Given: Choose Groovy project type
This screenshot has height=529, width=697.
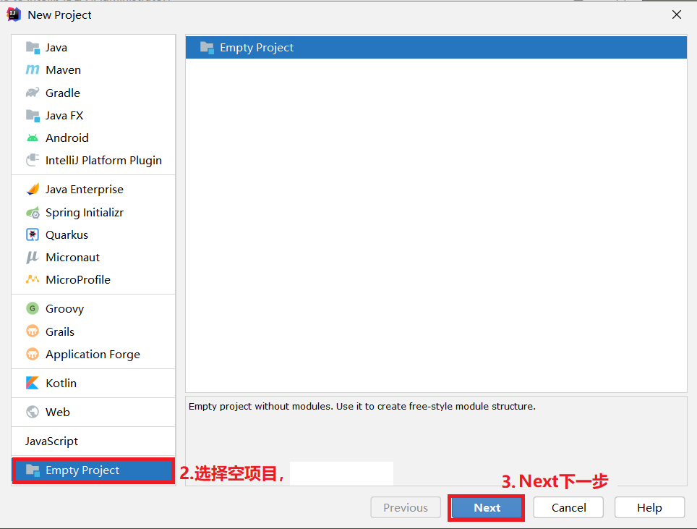Looking at the screenshot, I should tap(93, 308).
